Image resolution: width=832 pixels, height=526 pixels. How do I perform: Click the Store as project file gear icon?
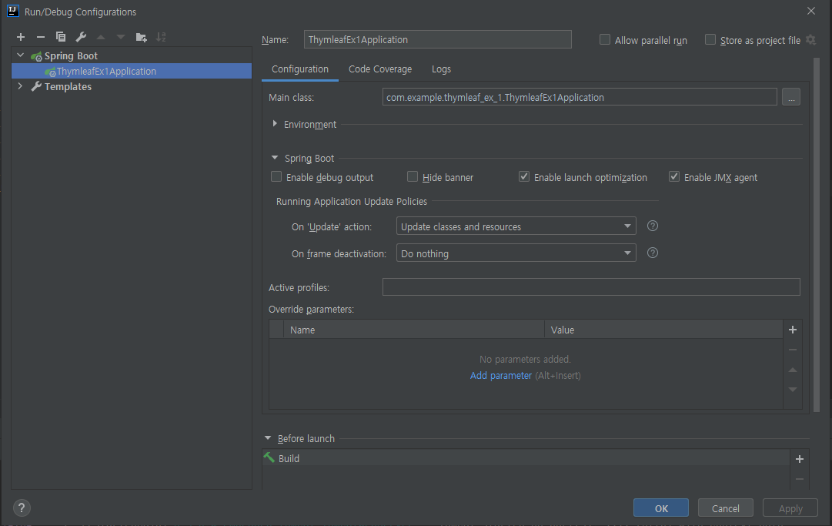tap(810, 40)
